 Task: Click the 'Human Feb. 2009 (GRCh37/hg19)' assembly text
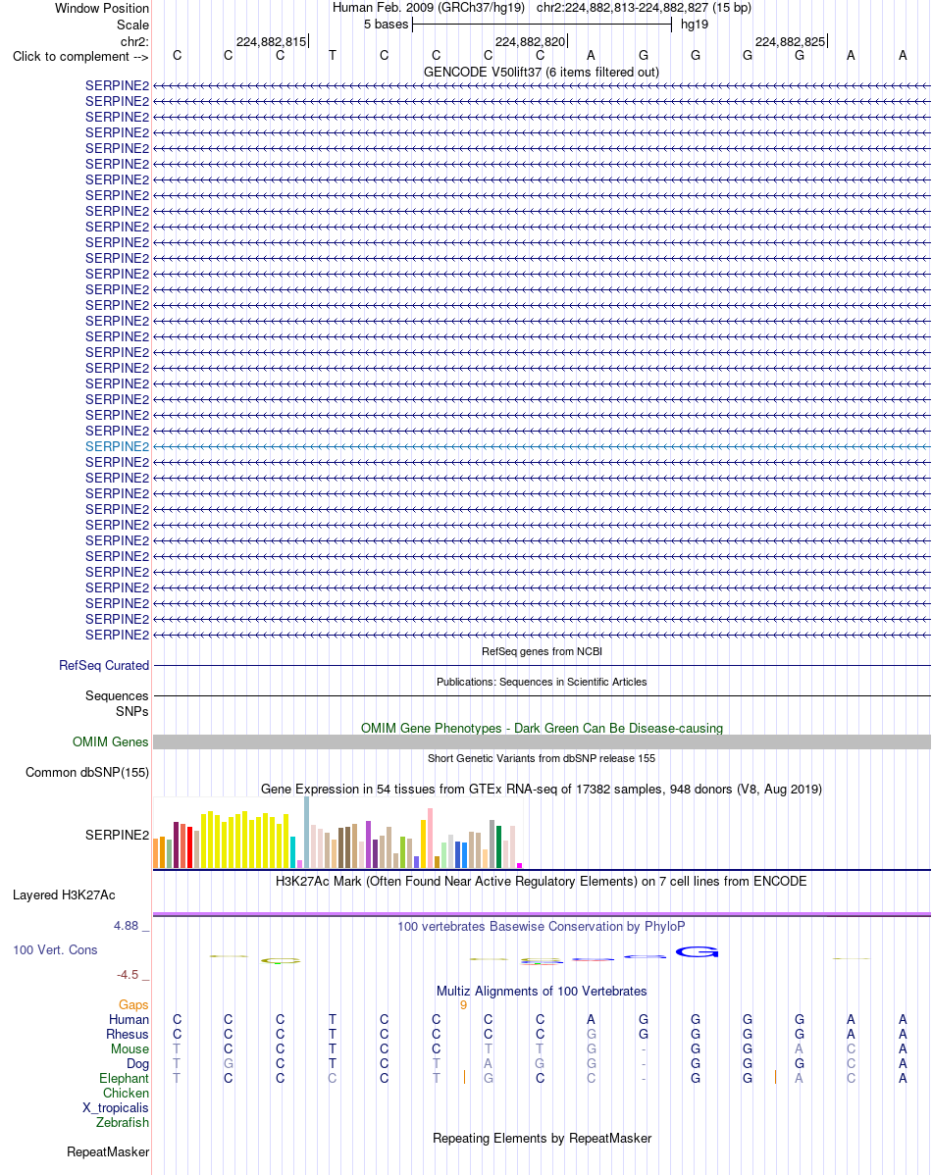(428, 8)
